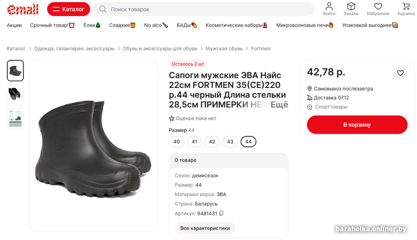Add product to favorites with heart icon

click(x=400, y=73)
